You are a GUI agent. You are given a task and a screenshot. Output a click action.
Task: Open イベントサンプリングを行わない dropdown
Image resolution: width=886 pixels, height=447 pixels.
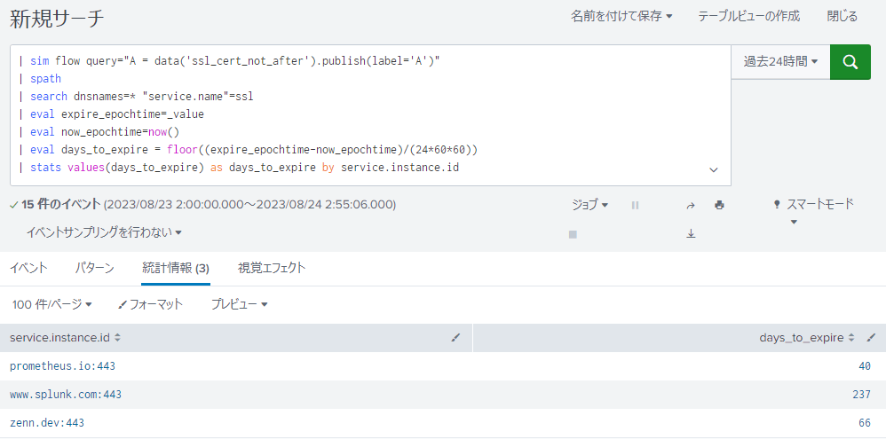pyautogui.click(x=104, y=232)
